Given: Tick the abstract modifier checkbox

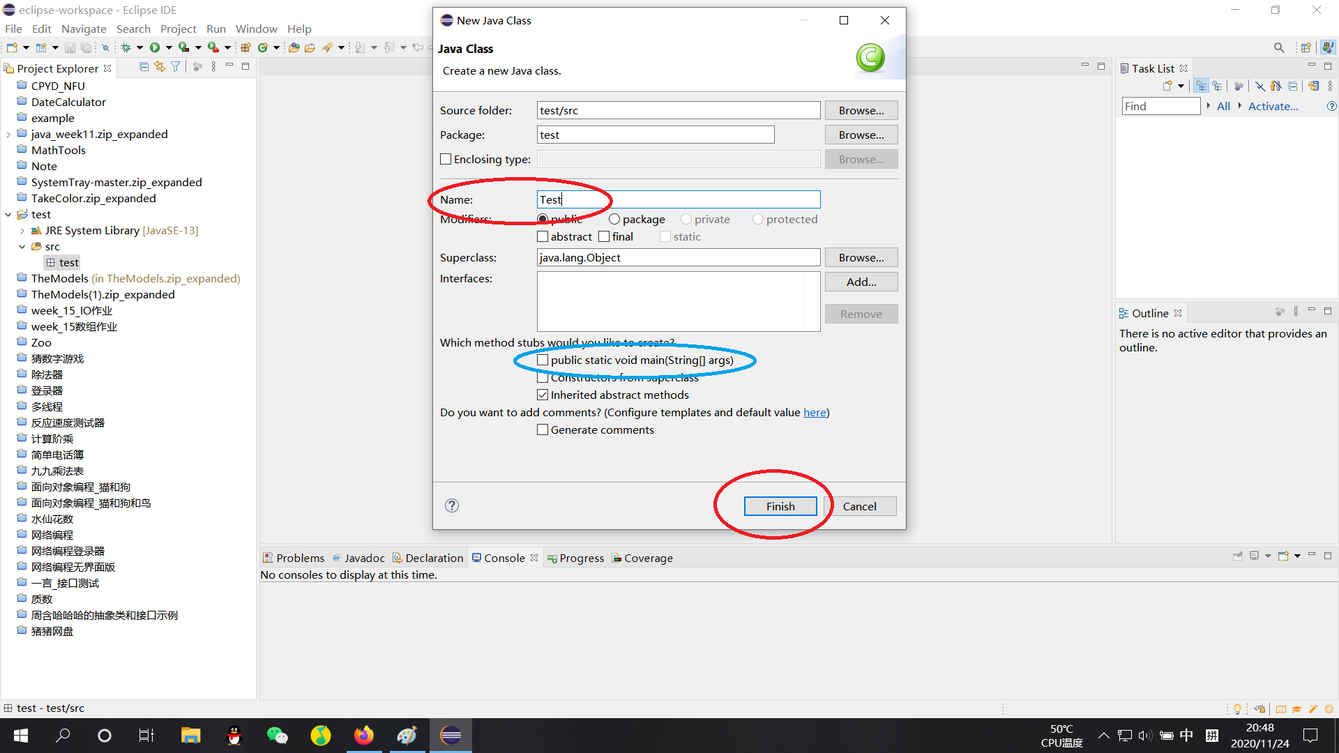Looking at the screenshot, I should 543,236.
